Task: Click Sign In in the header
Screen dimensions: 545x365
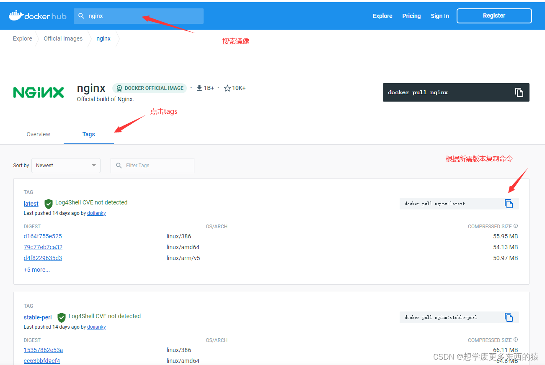Action: [x=440, y=16]
